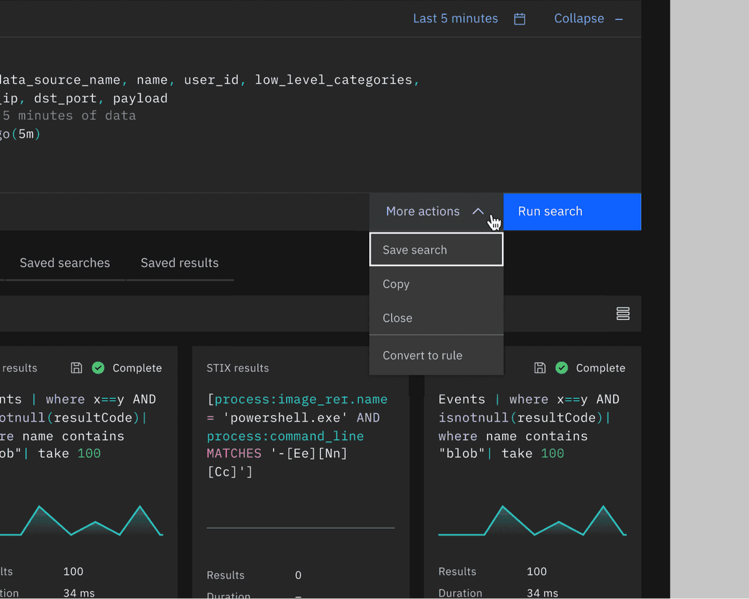Choose Close in More actions menu
This screenshot has width=749, height=599.
[x=436, y=318]
